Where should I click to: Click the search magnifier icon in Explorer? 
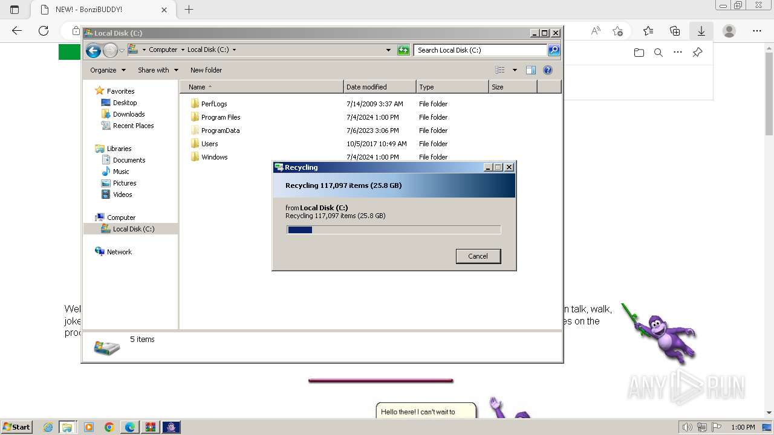click(x=554, y=50)
